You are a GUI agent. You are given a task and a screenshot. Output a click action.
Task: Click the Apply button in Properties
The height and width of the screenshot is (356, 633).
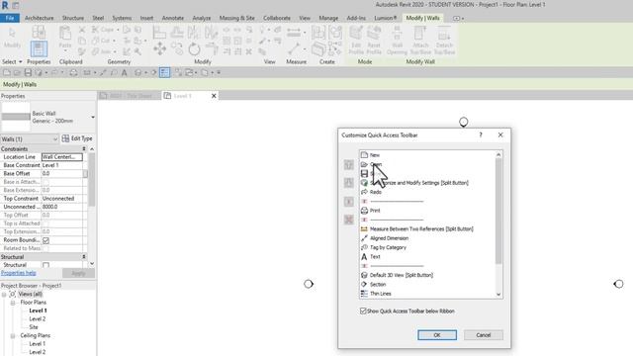click(78, 273)
